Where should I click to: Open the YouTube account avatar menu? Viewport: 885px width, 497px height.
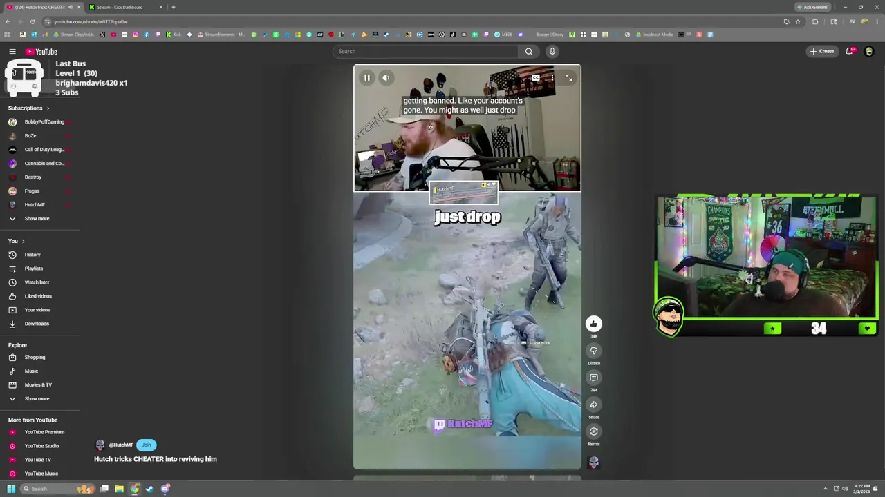tap(869, 51)
